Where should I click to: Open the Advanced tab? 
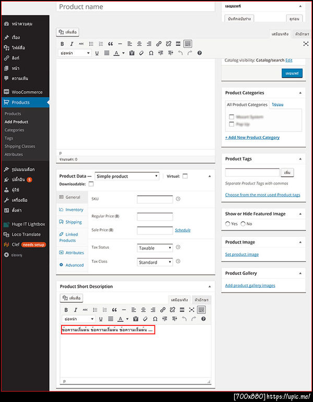[72, 265]
